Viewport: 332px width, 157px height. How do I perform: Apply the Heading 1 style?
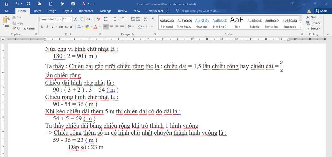tap(202, 23)
